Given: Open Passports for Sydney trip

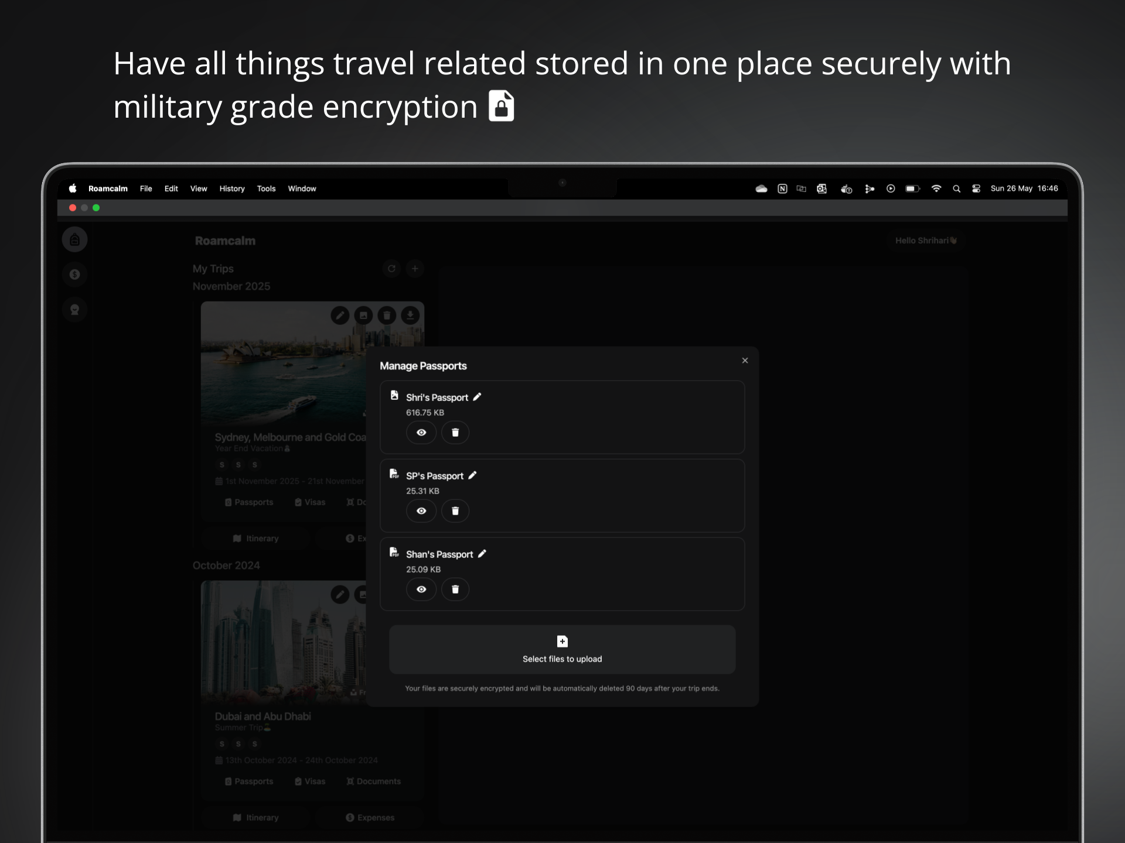Looking at the screenshot, I should (x=249, y=502).
